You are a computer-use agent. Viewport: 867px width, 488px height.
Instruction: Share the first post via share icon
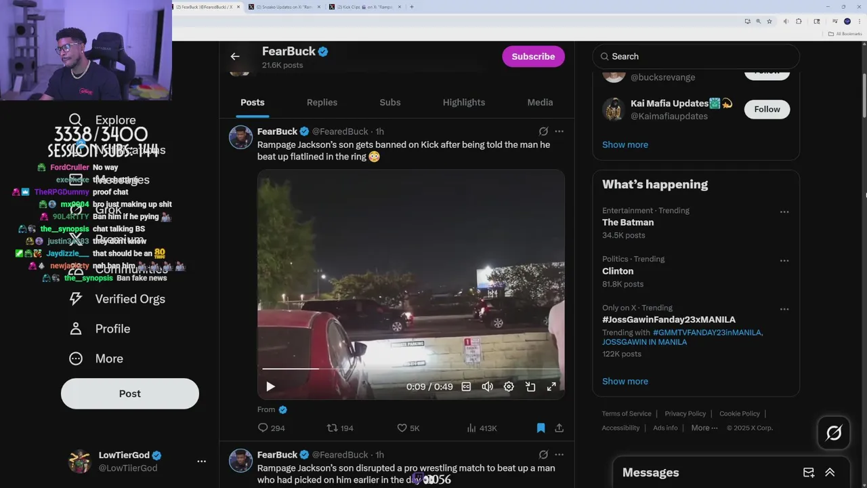click(x=559, y=428)
